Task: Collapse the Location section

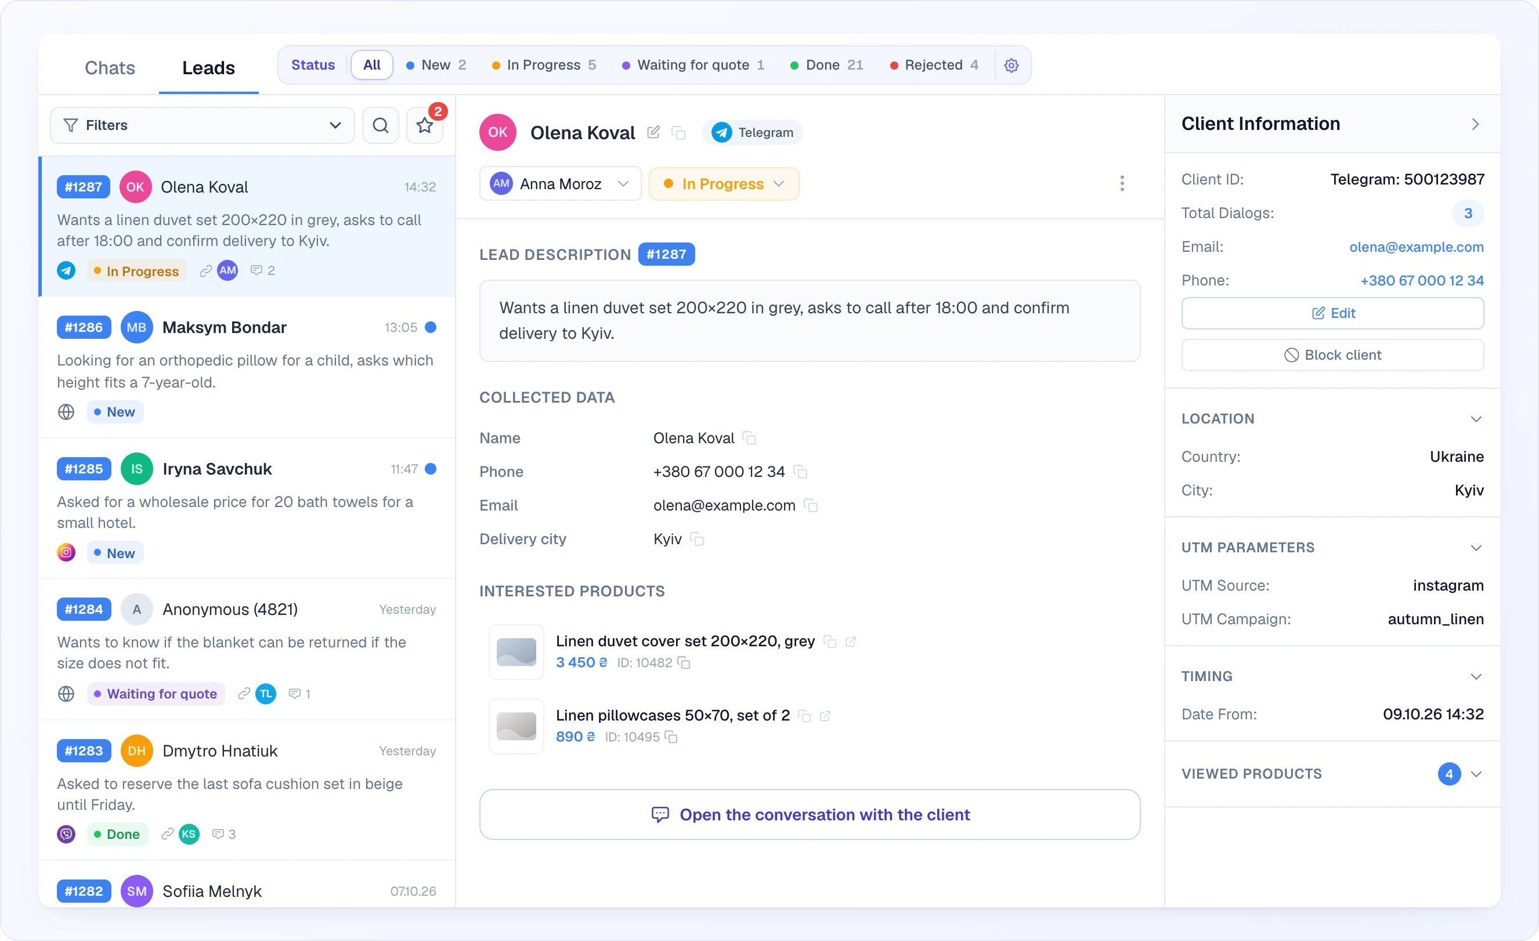Action: click(x=1476, y=419)
